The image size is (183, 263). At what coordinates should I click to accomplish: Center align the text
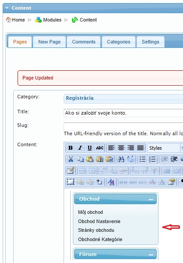(121, 148)
